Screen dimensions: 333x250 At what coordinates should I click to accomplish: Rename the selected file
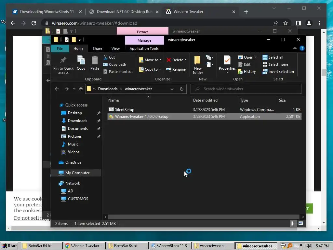[x=176, y=69]
